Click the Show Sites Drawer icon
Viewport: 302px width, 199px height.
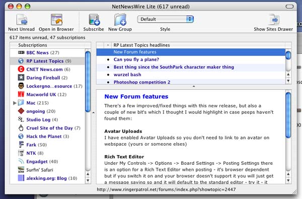(x=274, y=20)
